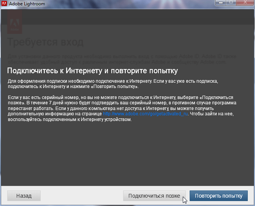Click the Adobe Lightroom title bar icon
This screenshot has height=206, width=255.
(x=4, y=3)
